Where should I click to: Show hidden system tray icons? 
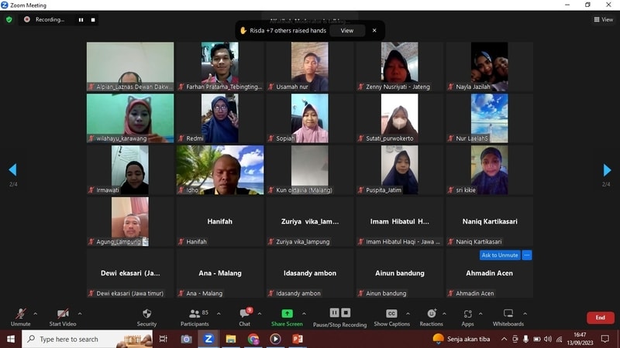click(x=505, y=339)
